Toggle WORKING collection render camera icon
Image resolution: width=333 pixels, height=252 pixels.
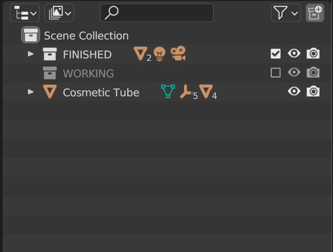click(313, 72)
